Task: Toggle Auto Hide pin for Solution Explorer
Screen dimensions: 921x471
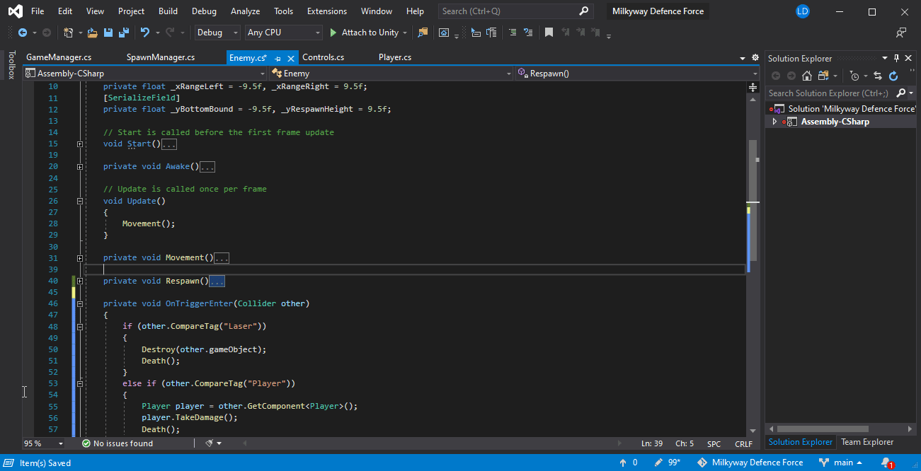Action: tap(896, 58)
